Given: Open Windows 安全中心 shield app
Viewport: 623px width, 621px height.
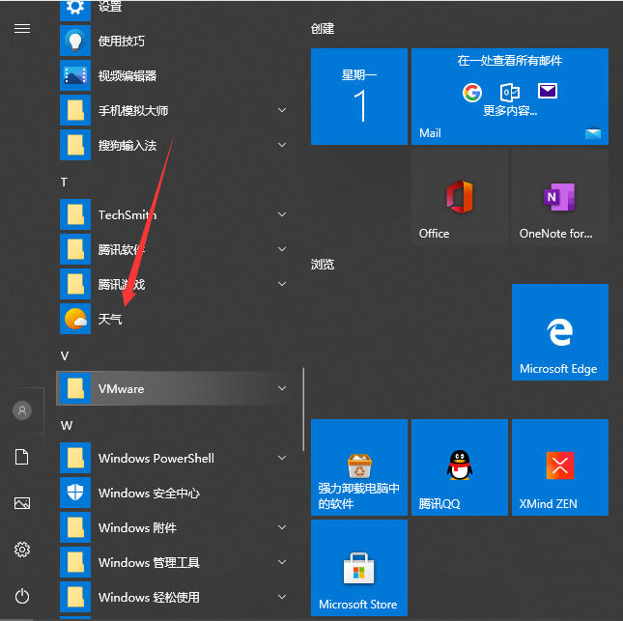Looking at the screenshot, I should 149,493.
